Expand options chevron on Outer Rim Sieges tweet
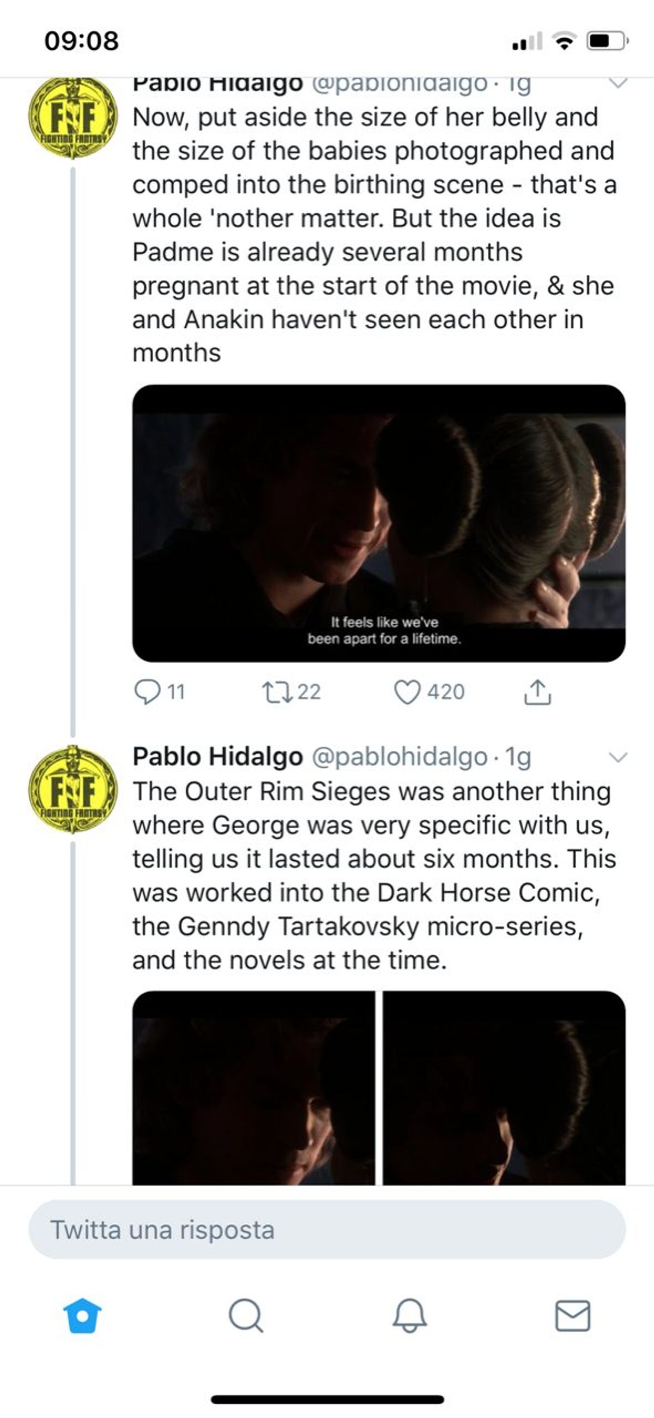 pos(618,757)
